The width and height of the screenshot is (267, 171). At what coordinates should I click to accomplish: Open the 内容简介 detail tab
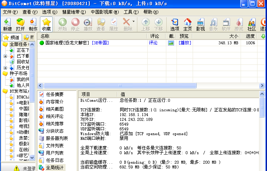click(52, 102)
